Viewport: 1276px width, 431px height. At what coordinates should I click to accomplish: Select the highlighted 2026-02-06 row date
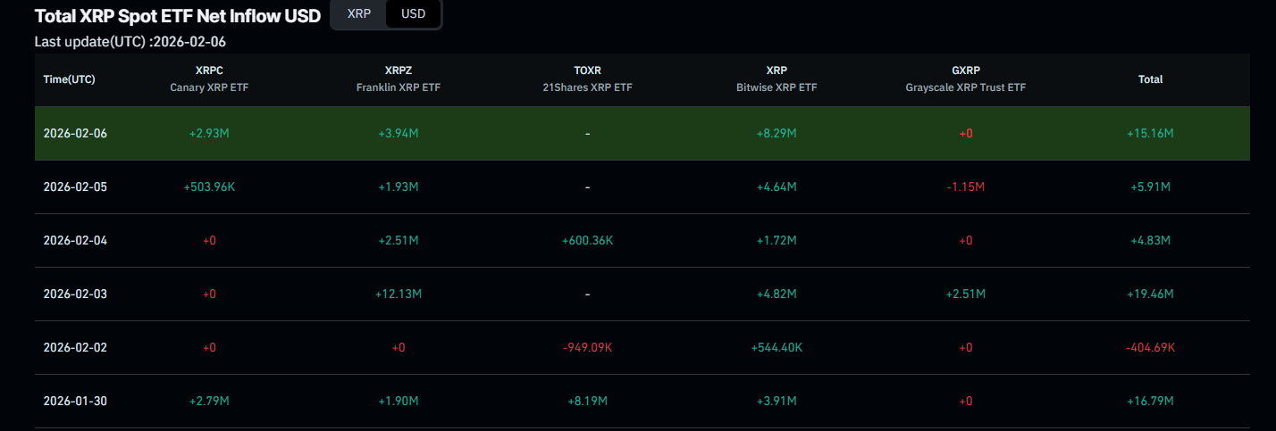coord(75,133)
